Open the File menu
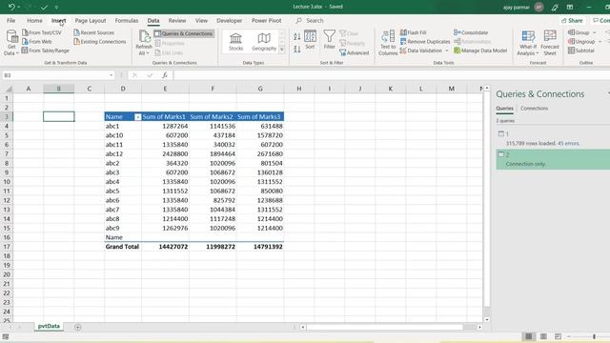 click(10, 21)
